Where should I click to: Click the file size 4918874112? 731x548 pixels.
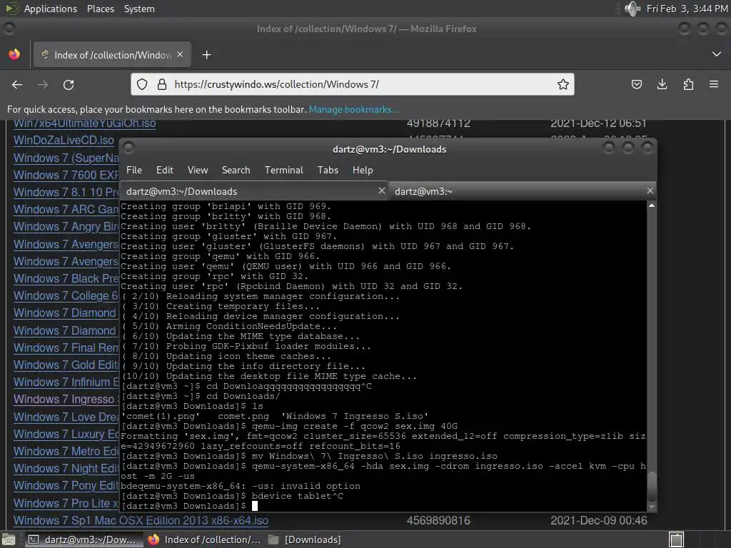438,123
